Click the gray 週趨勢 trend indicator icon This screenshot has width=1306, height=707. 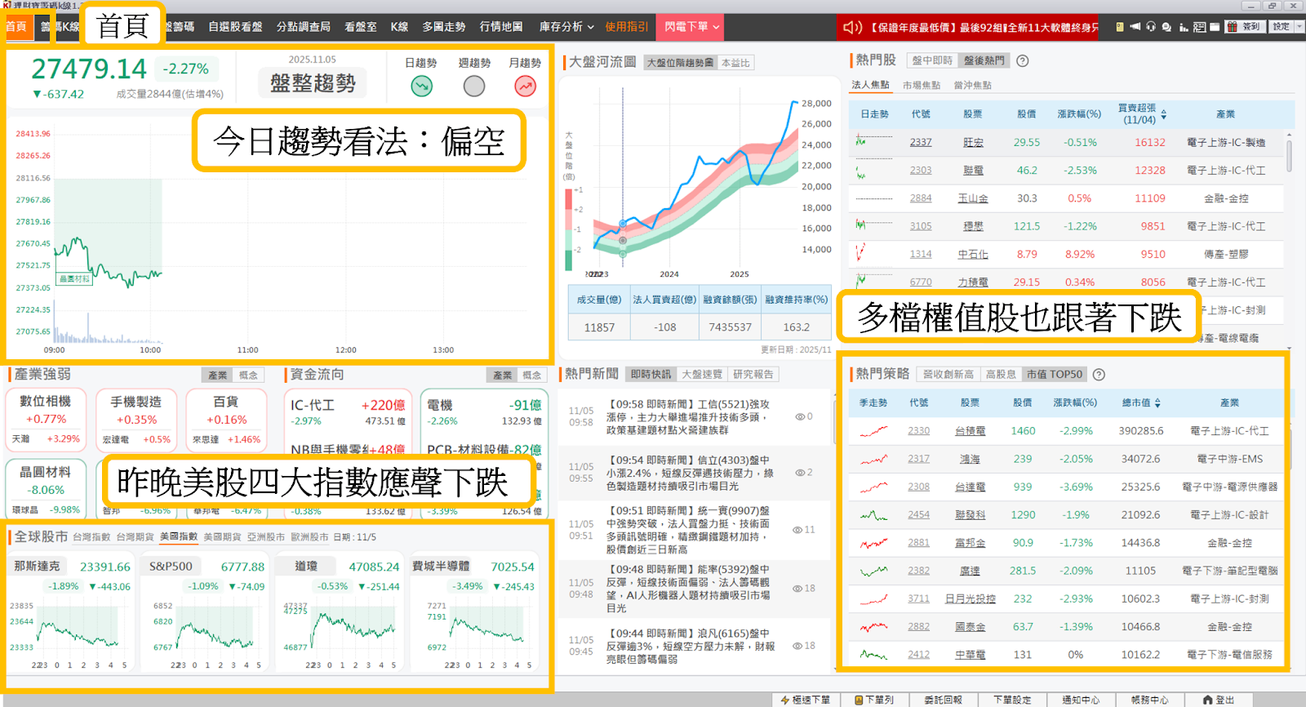474,86
